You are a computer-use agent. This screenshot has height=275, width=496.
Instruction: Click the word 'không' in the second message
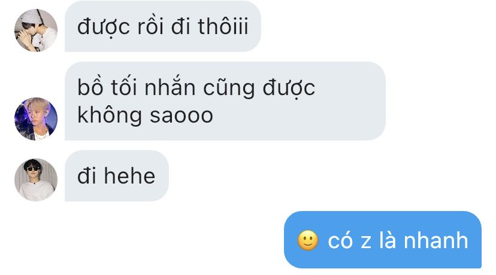pos(110,115)
